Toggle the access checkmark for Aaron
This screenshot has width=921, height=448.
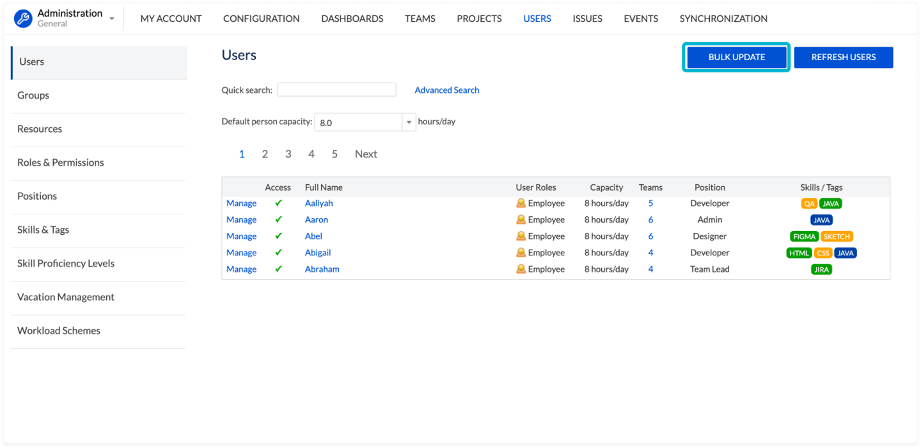pyautogui.click(x=278, y=220)
